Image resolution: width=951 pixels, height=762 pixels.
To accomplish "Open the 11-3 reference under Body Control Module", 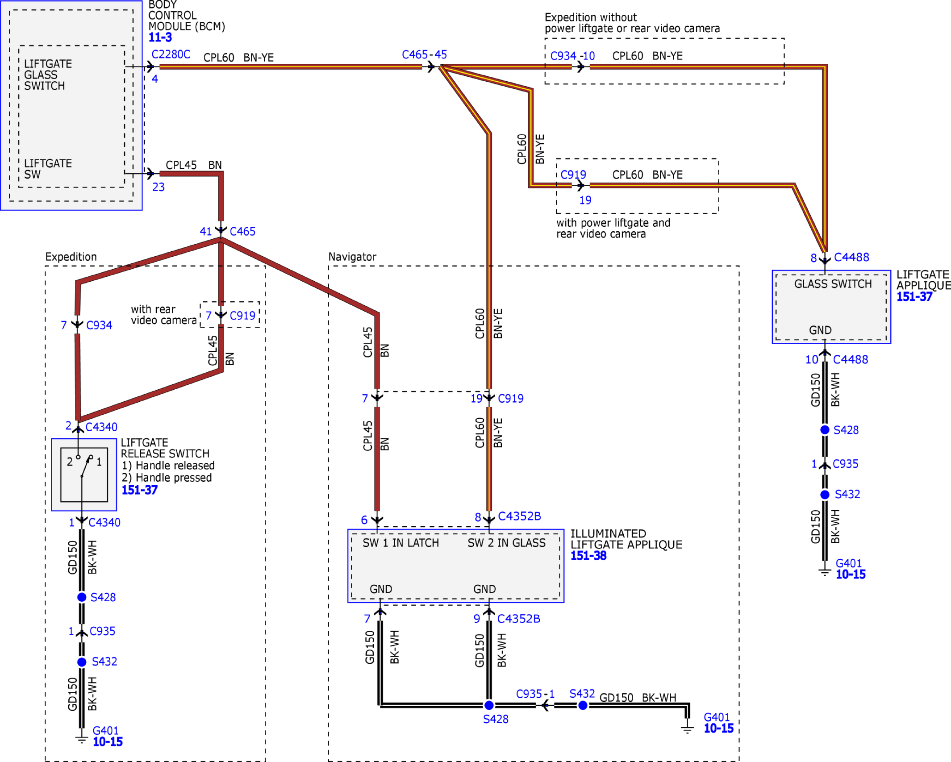I will pyautogui.click(x=160, y=37).
